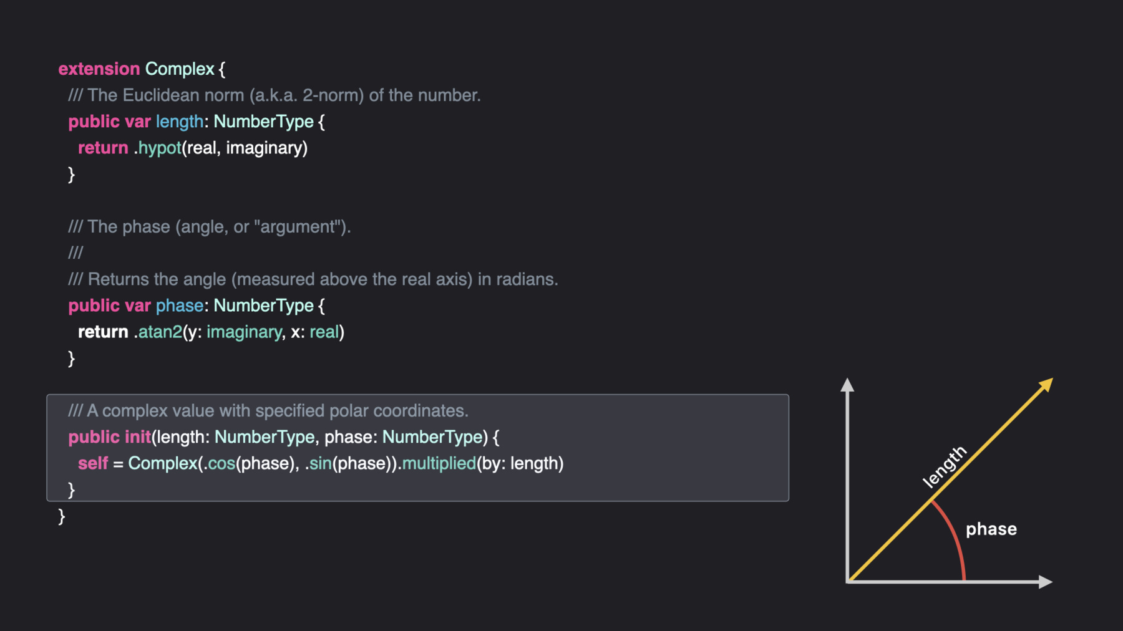This screenshot has width=1123, height=631.
Task: Click the 'Complex' type name after extension
Action: coord(180,69)
